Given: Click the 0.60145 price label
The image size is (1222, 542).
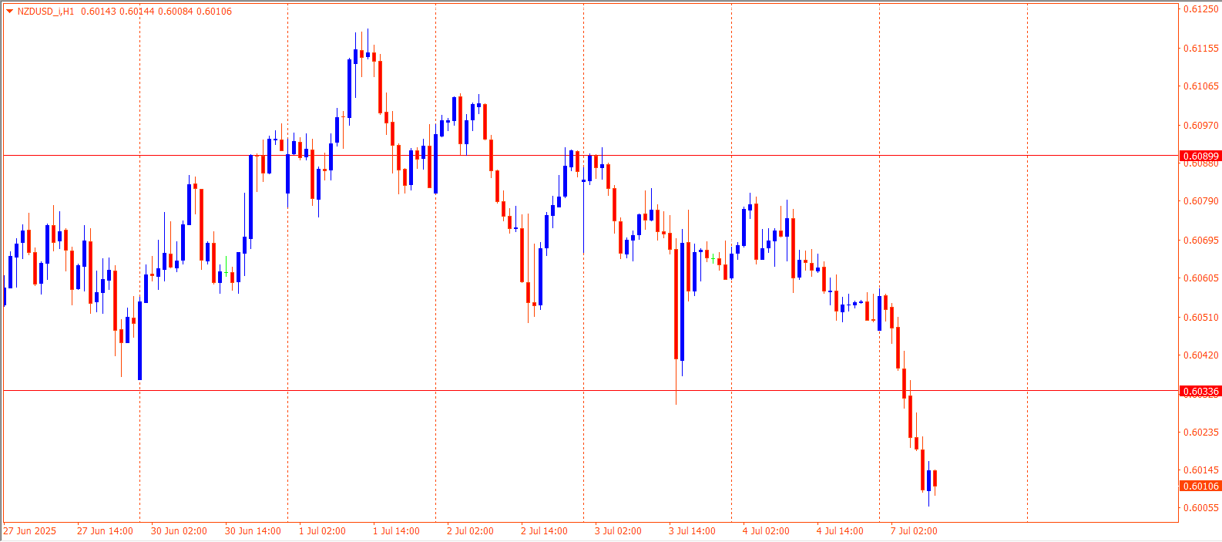Looking at the screenshot, I should click(1201, 470).
